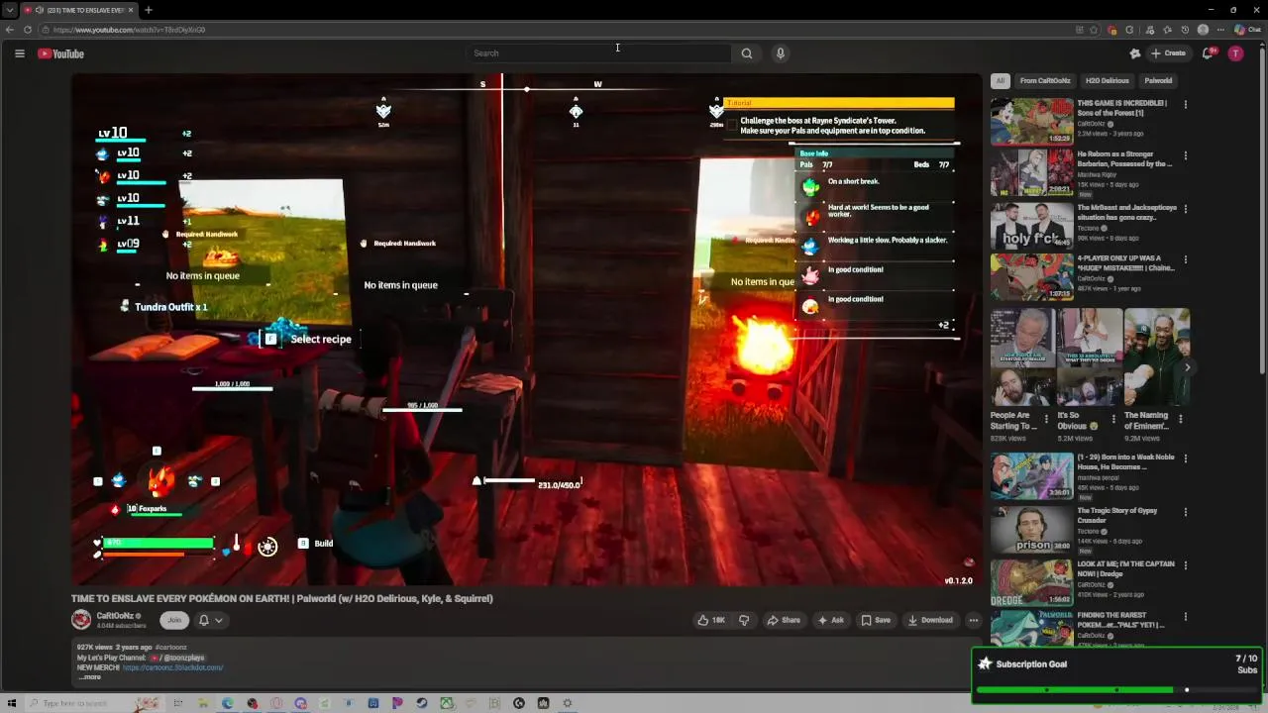Open options menu for THIS GAME IS INCREDIBLE

click(1185, 104)
